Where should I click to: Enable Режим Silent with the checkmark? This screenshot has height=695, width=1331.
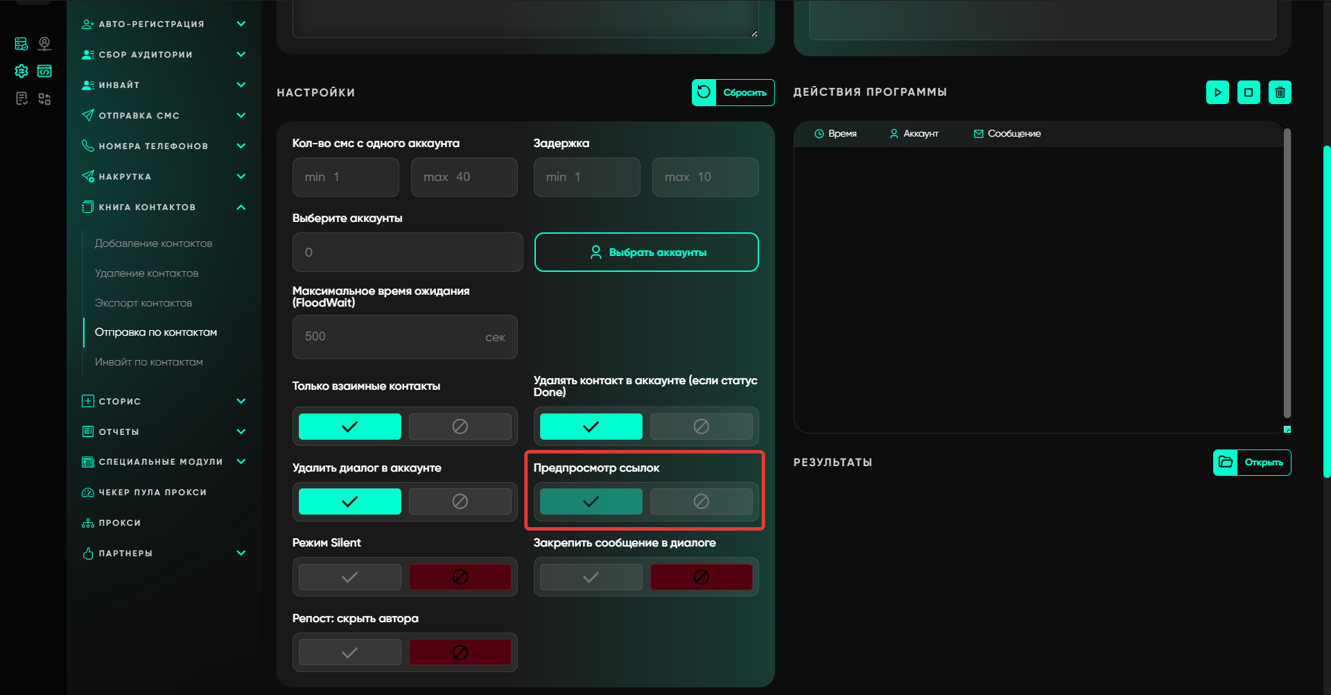(x=350, y=576)
